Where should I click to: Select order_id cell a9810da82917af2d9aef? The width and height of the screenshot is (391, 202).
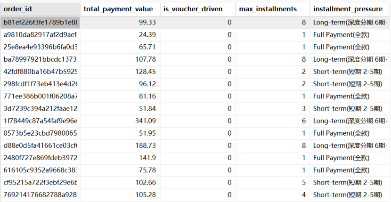tap(40, 35)
